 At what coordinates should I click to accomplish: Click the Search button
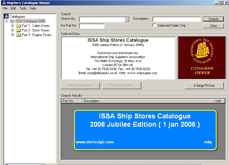(x=213, y=19)
